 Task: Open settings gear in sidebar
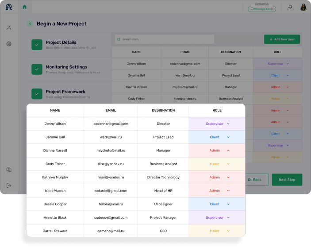(x=9, y=44)
